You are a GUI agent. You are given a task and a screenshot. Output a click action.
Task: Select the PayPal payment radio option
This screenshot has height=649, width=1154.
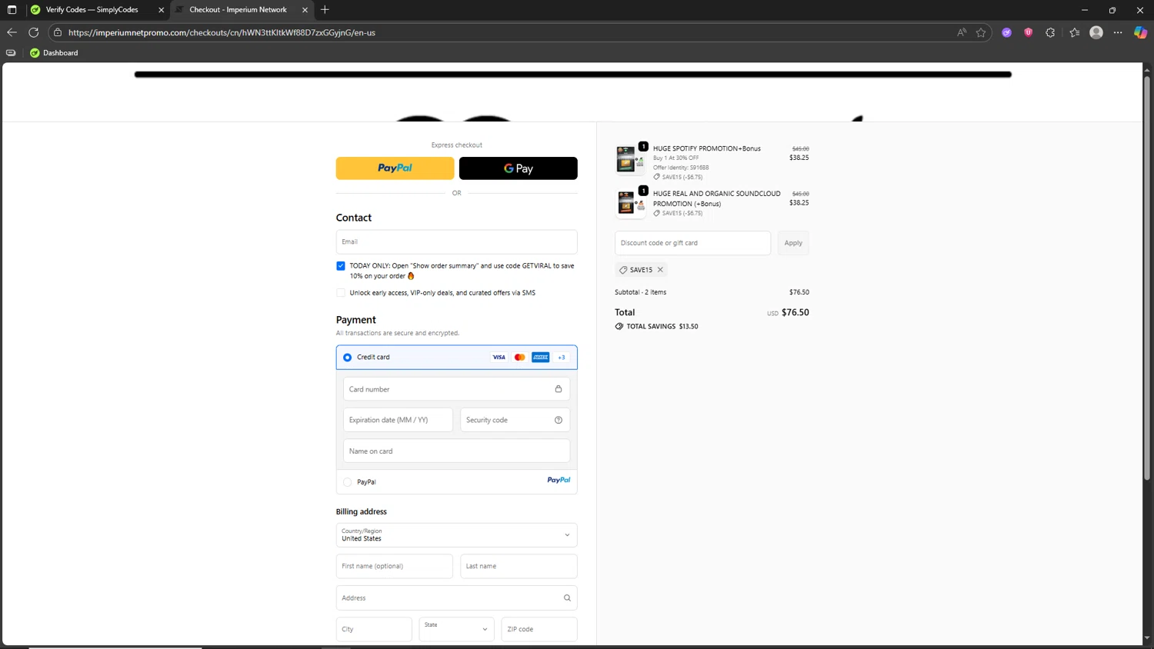coord(348,482)
